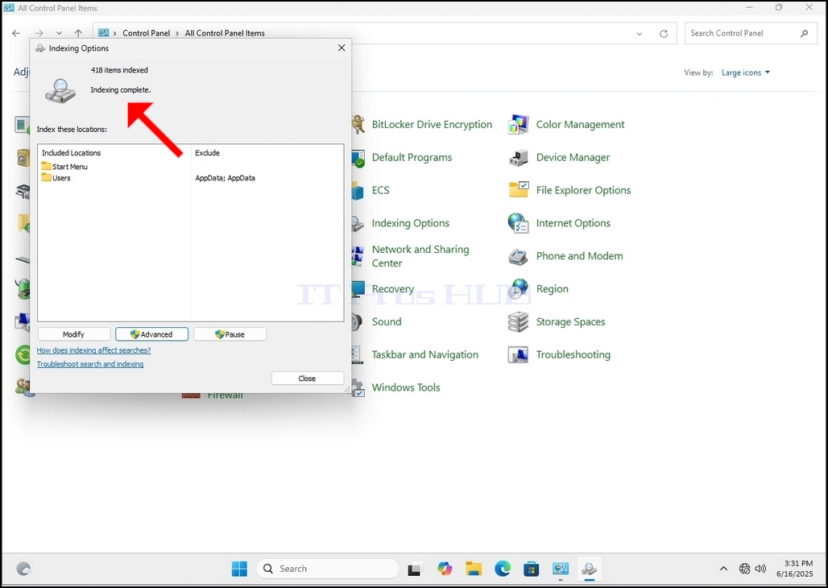
Task: Open Internet Options
Action: click(573, 223)
